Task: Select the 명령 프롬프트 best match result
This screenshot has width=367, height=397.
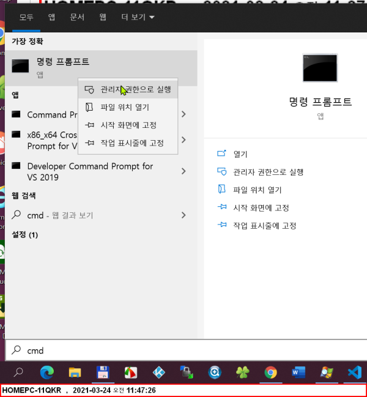Action: coord(101,68)
